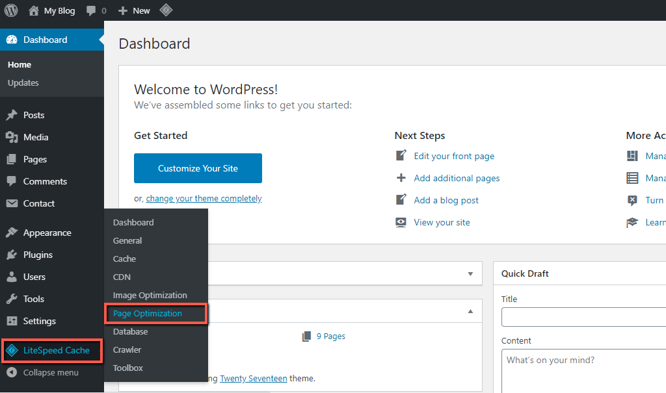Image resolution: width=666 pixels, height=393 pixels.
Task: Click the Quick Draft Title input field
Action: [583, 317]
